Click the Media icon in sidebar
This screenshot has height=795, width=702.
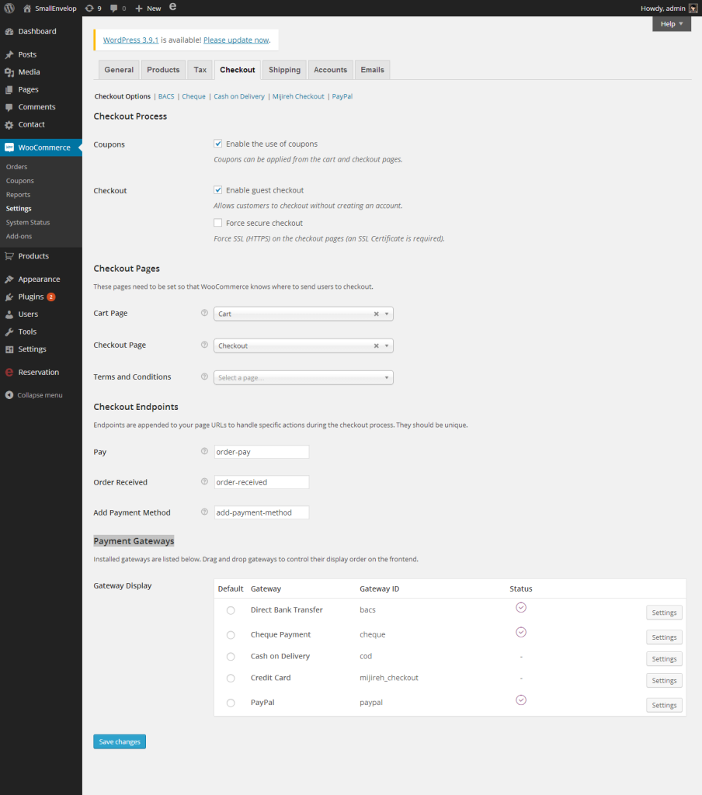[9, 72]
